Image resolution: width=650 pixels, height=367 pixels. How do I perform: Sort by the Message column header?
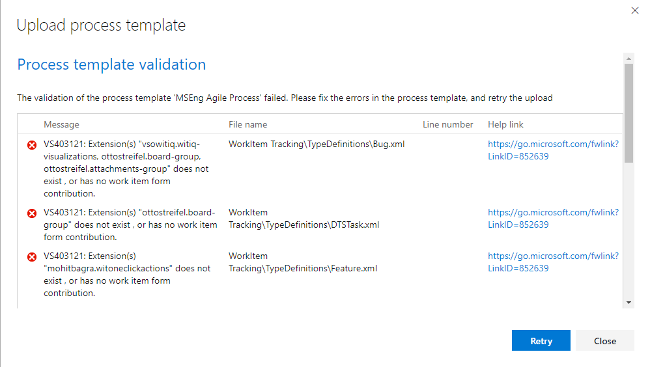tap(61, 124)
